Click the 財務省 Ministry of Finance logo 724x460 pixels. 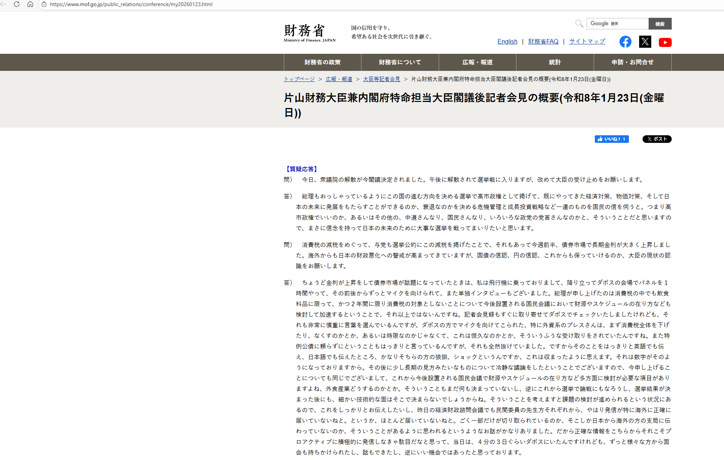click(x=309, y=33)
